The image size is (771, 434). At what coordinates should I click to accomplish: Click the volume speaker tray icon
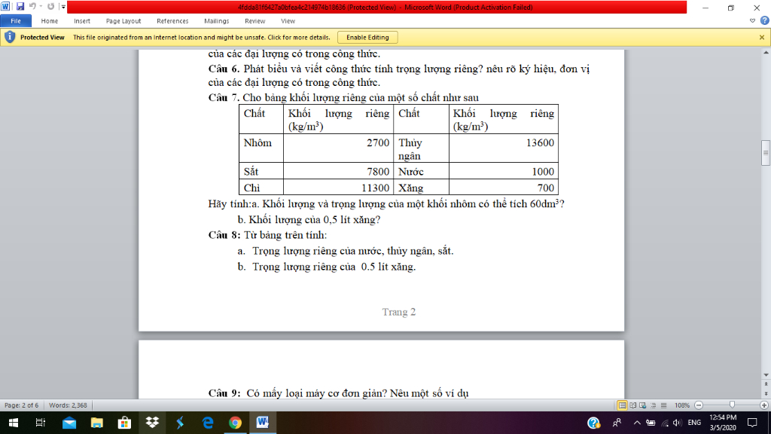click(x=677, y=423)
